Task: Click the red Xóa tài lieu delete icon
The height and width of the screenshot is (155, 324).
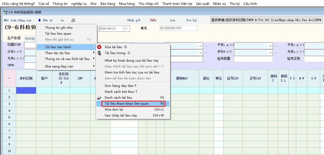Action: pos(99,47)
